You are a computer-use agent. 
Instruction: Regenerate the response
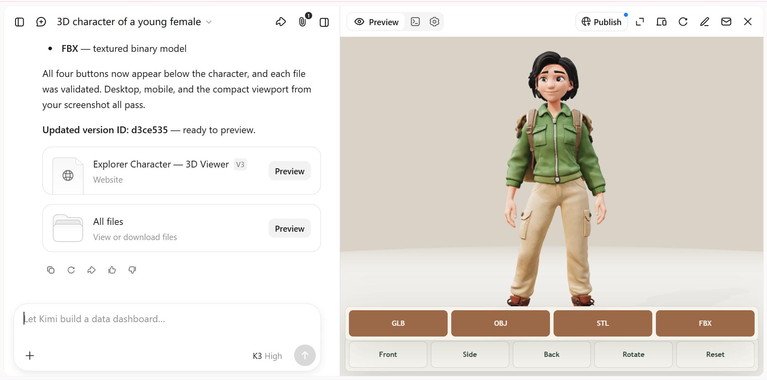tap(71, 270)
